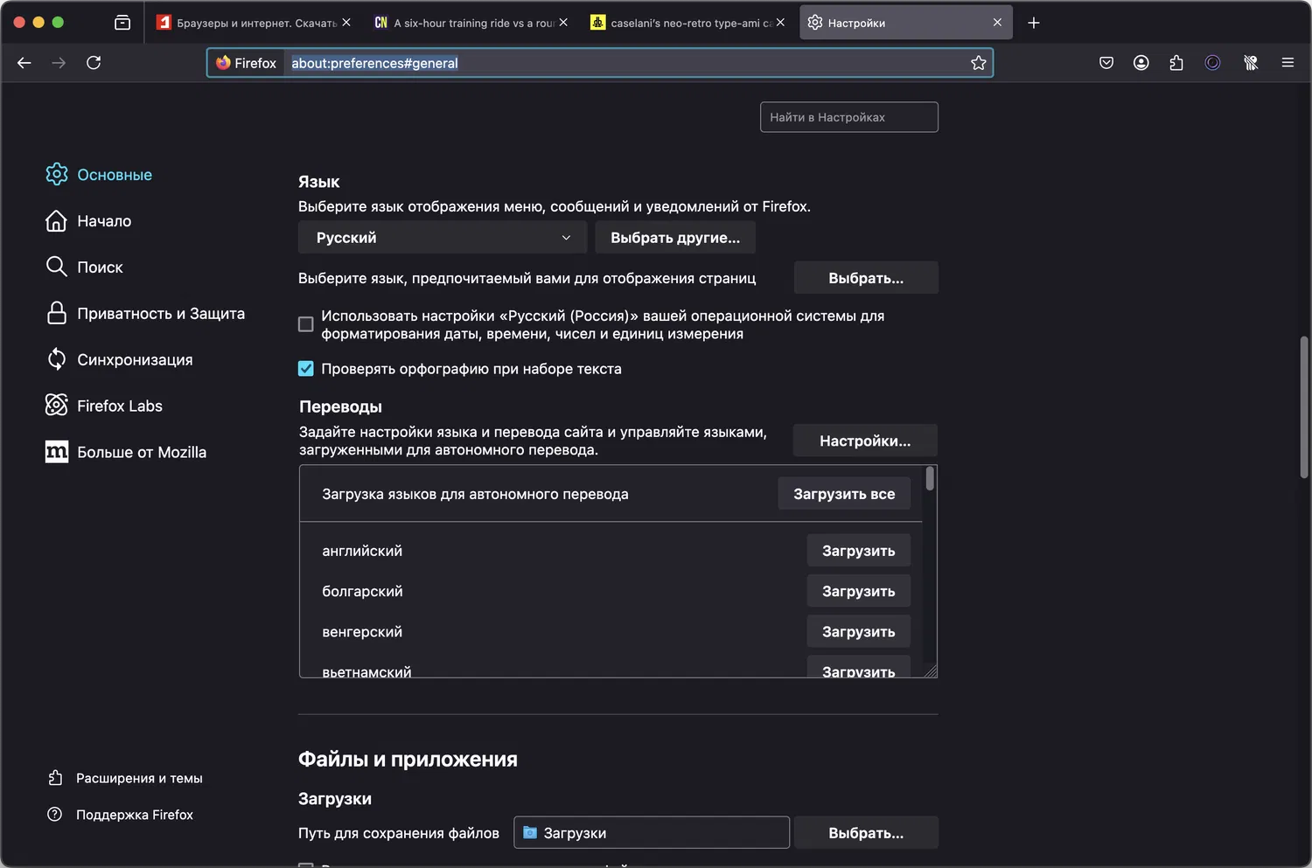Click the bookmark star icon in address bar
The width and height of the screenshot is (1312, 868).
(x=978, y=63)
